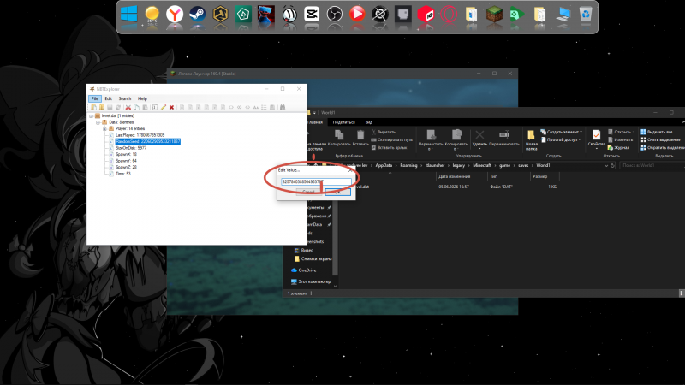The image size is (685, 385).
Task: Click Журнал in the Explorer ribbon
Action: click(618, 147)
